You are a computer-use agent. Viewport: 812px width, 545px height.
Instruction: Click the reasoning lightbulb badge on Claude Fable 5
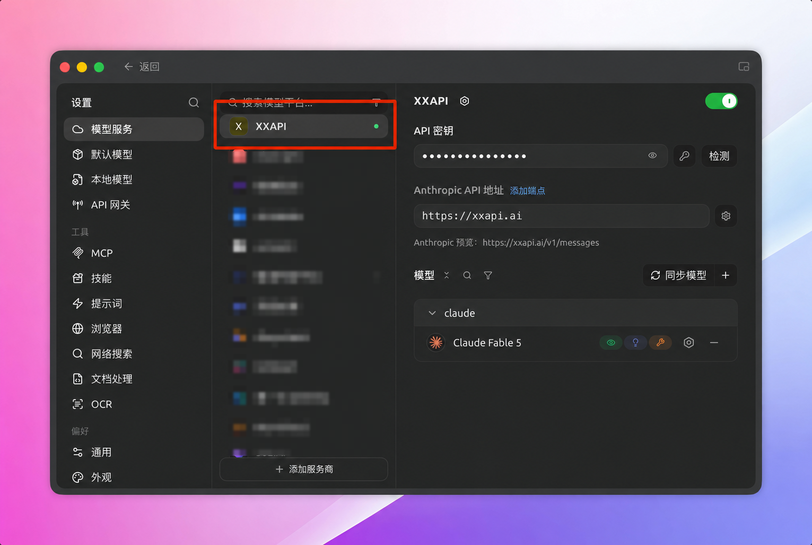click(x=635, y=343)
